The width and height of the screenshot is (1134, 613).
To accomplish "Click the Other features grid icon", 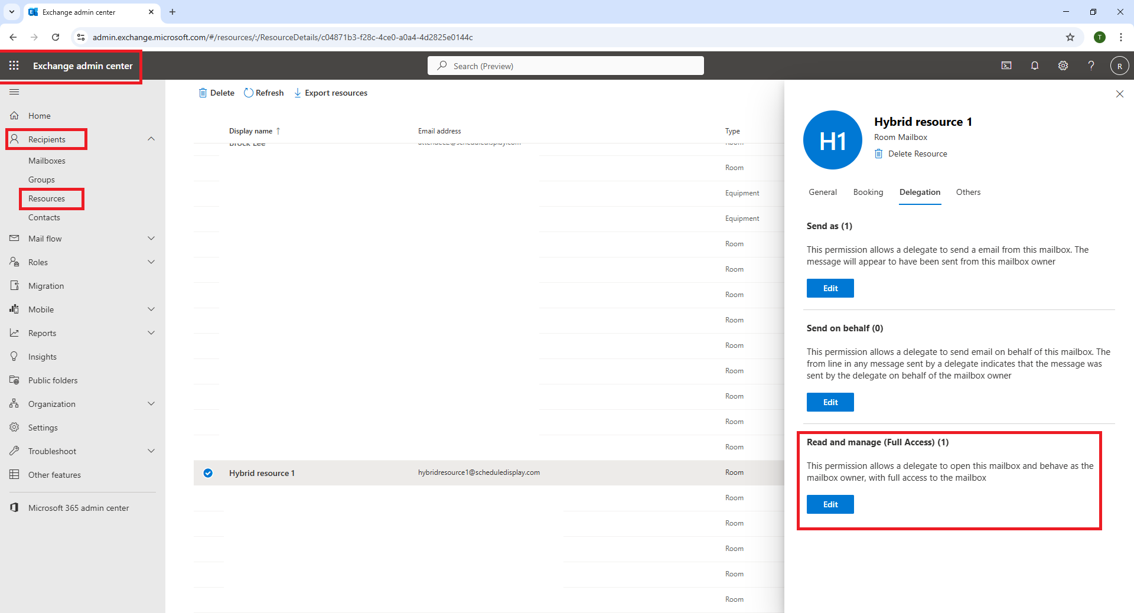I will [14, 474].
